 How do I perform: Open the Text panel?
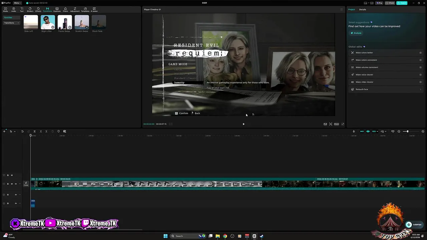coord(22,9)
